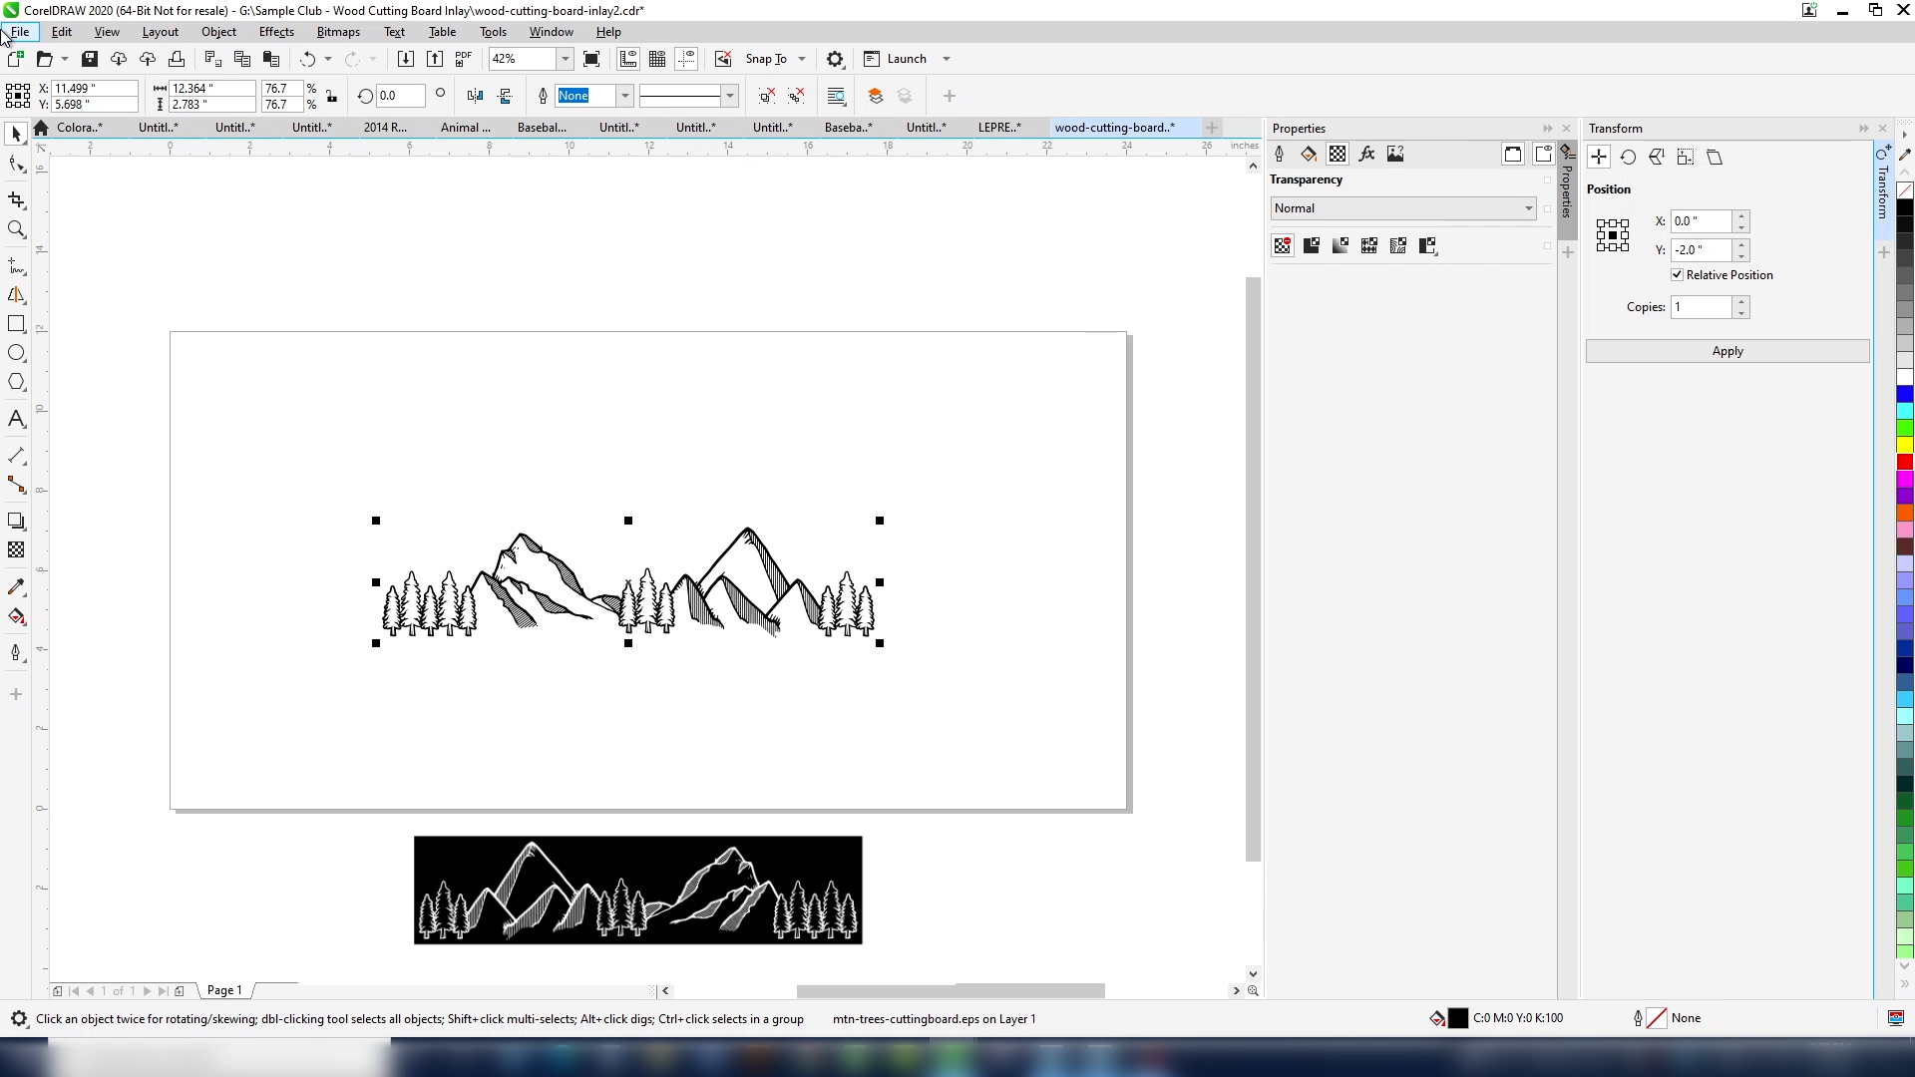Collapse the Properties docker arrows
1915x1077 pixels.
click(1548, 129)
